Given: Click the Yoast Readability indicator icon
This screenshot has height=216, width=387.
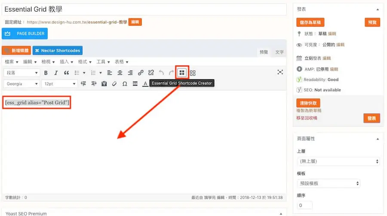Looking at the screenshot, I should point(299,80).
